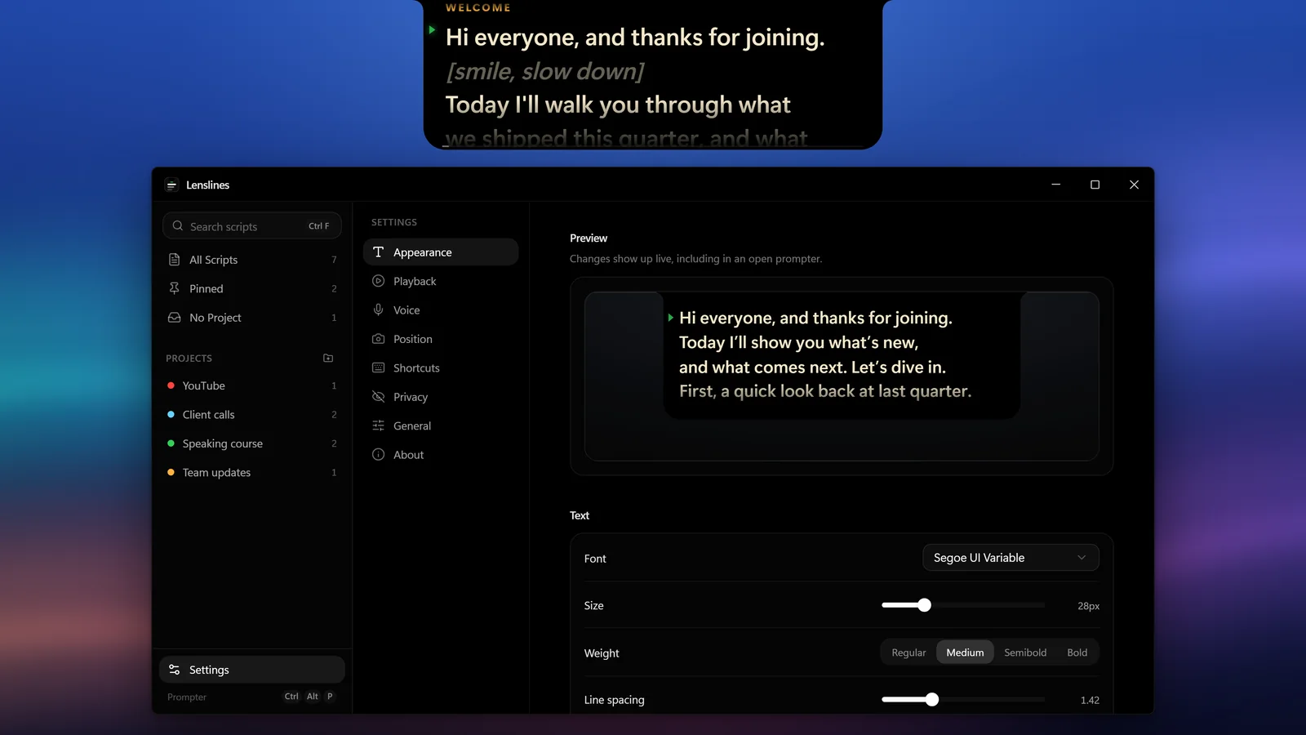1306x735 pixels.
Task: Click the Playback play-circle icon
Action: coord(378,281)
